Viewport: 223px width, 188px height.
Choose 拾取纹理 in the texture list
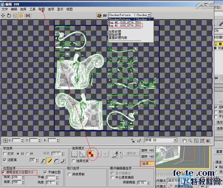[115, 31]
